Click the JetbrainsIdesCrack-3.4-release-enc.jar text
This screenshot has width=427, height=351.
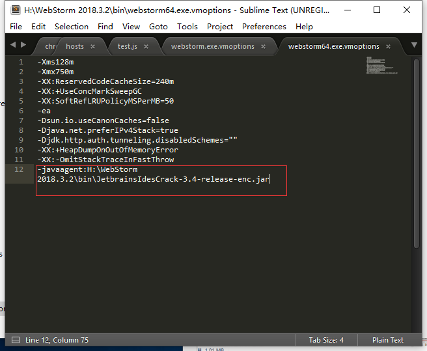[183, 179]
